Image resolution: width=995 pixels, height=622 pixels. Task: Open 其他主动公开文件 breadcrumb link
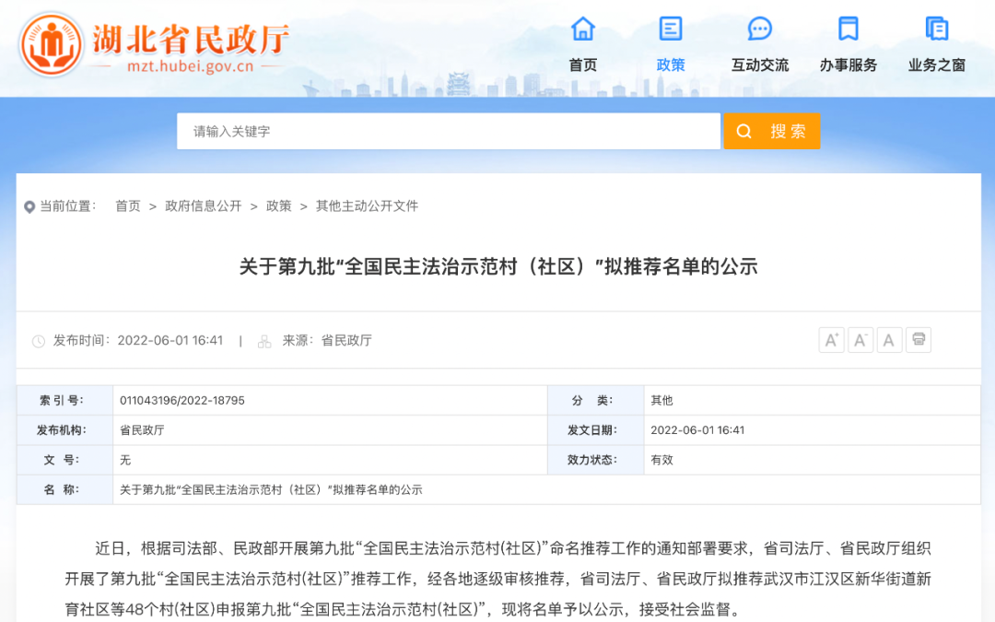point(367,206)
